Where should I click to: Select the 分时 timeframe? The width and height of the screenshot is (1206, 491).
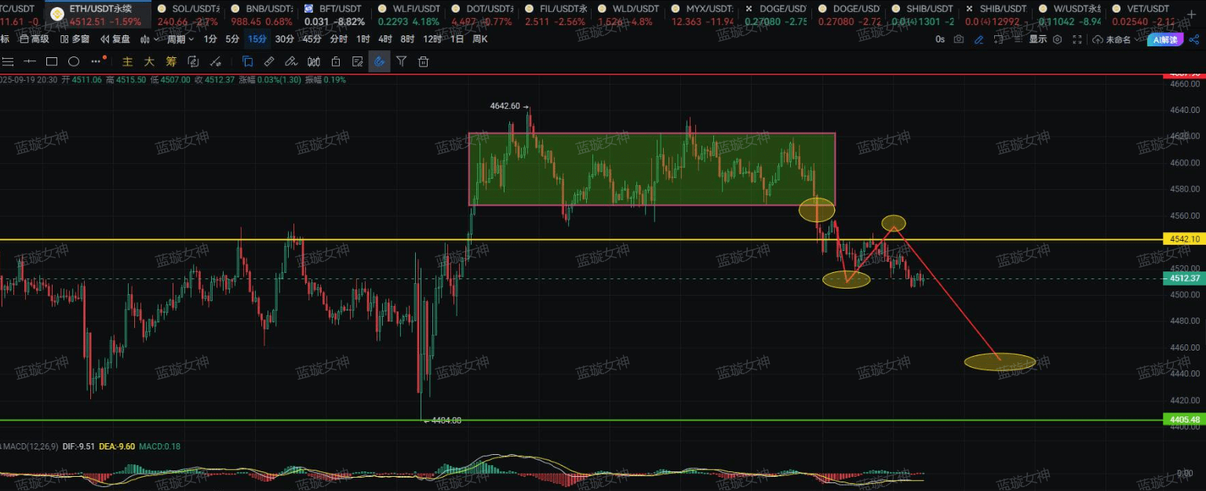(338, 39)
